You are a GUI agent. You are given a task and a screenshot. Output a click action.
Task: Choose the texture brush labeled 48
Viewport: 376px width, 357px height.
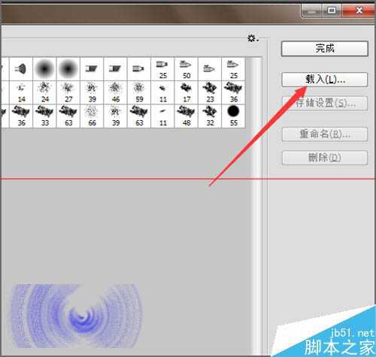(x=186, y=116)
